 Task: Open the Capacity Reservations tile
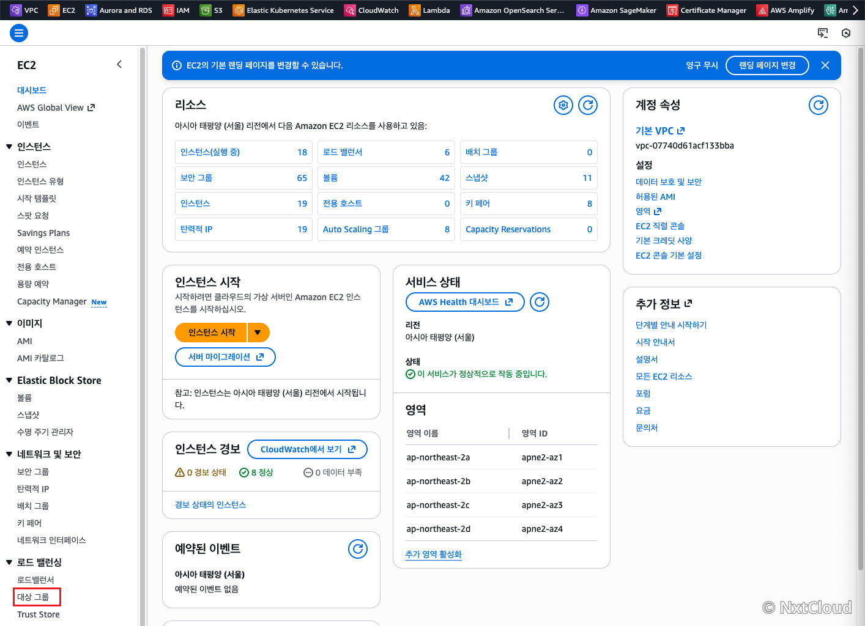[529, 229]
